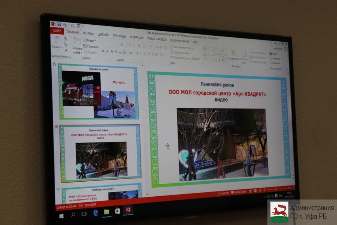The width and height of the screenshot is (337, 225).
Task: Open quick access toolbar customize arrow
Action: [x=83, y=27]
